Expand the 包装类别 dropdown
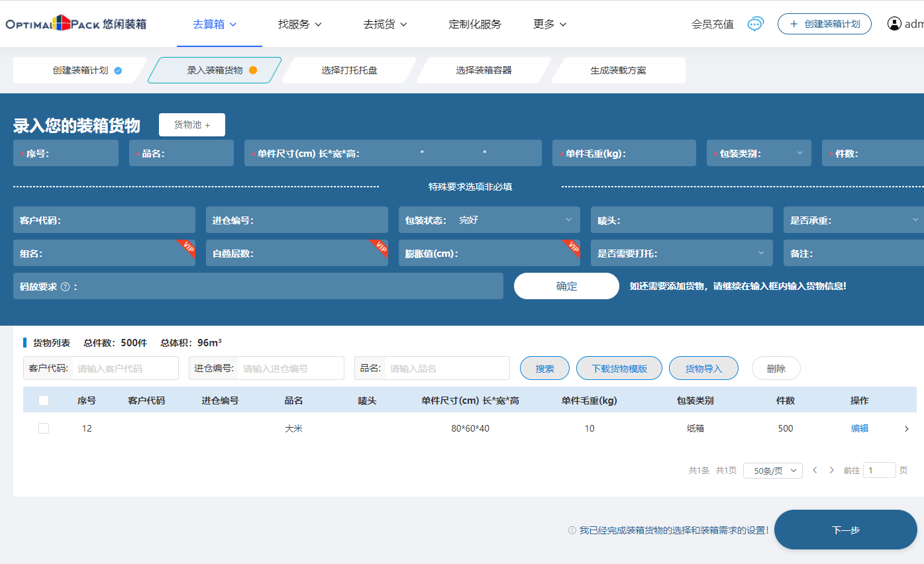The height and width of the screenshot is (564, 924). pyautogui.click(x=799, y=153)
